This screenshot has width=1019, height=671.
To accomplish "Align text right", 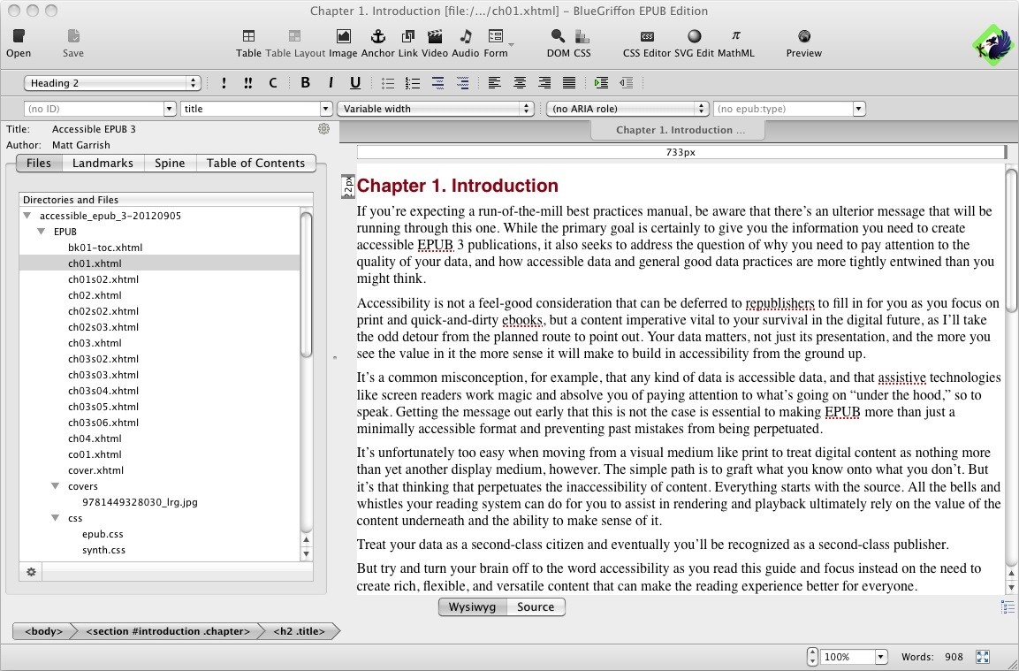I will [x=544, y=82].
